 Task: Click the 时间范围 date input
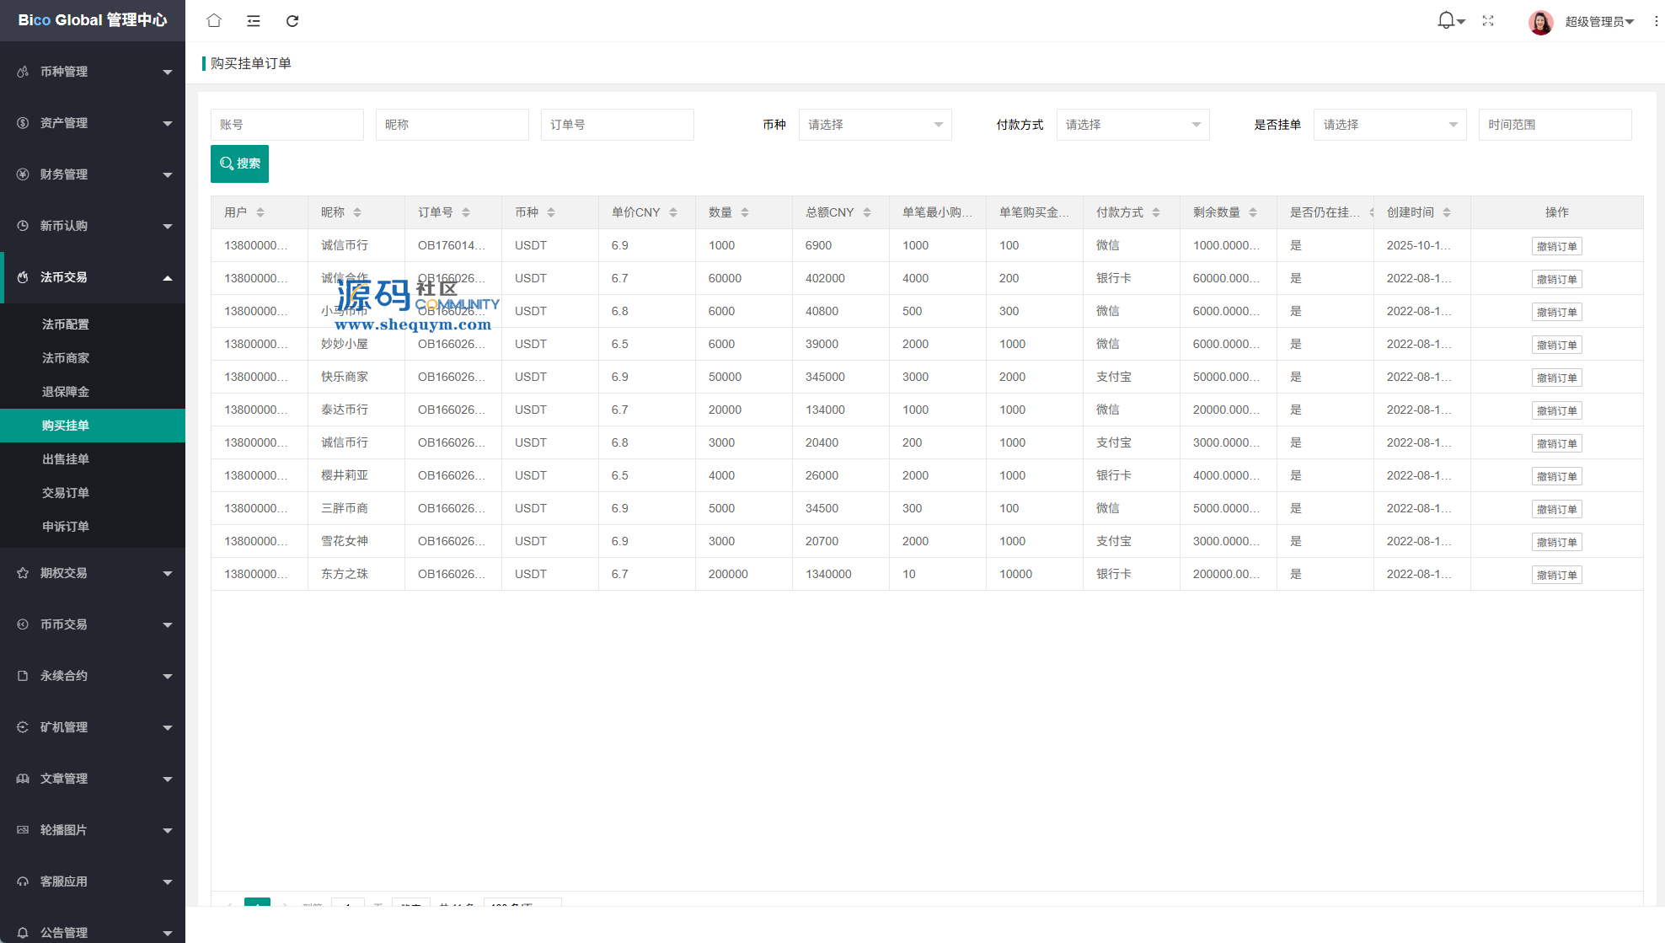tap(1555, 125)
